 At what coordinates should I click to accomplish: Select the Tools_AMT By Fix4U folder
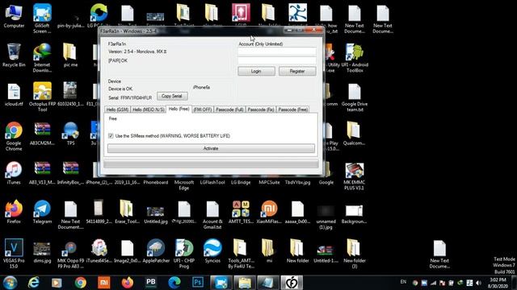pyautogui.click(x=241, y=254)
